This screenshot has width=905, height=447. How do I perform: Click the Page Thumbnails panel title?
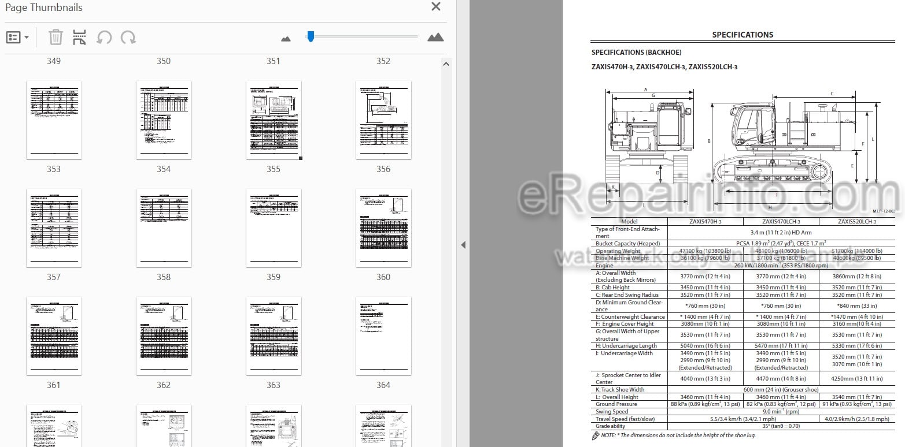click(43, 8)
